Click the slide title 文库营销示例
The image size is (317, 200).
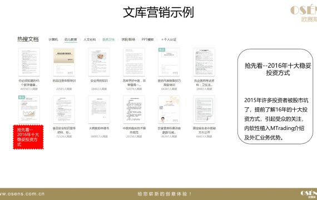158,12
